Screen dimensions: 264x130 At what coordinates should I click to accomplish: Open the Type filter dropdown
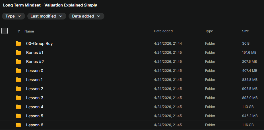click(x=13, y=16)
